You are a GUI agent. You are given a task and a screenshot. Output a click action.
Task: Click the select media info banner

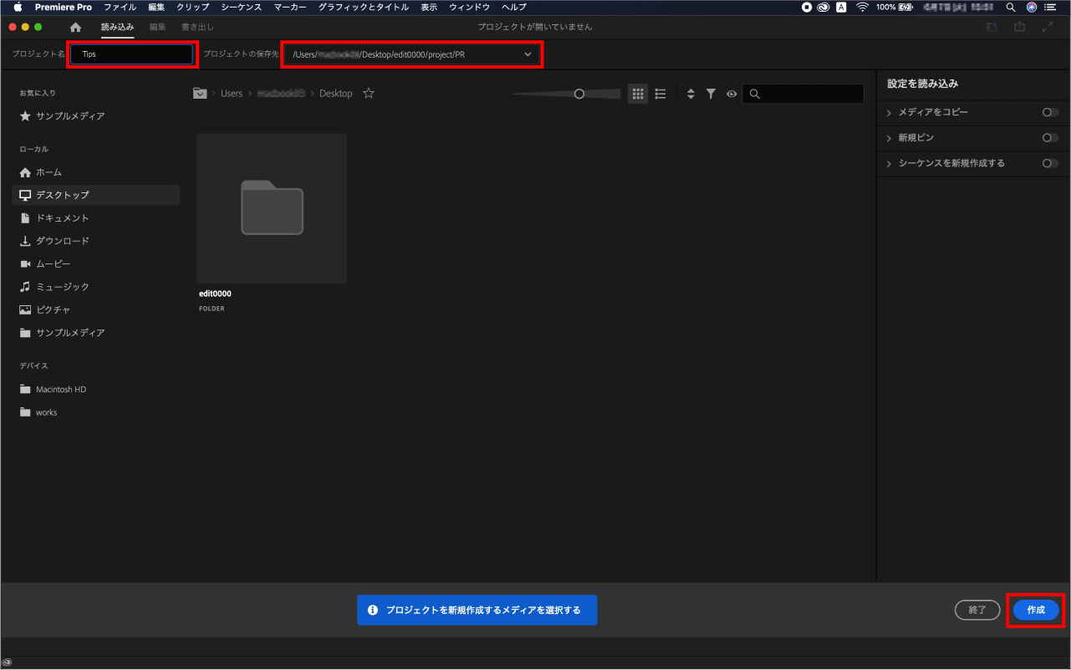tap(477, 610)
